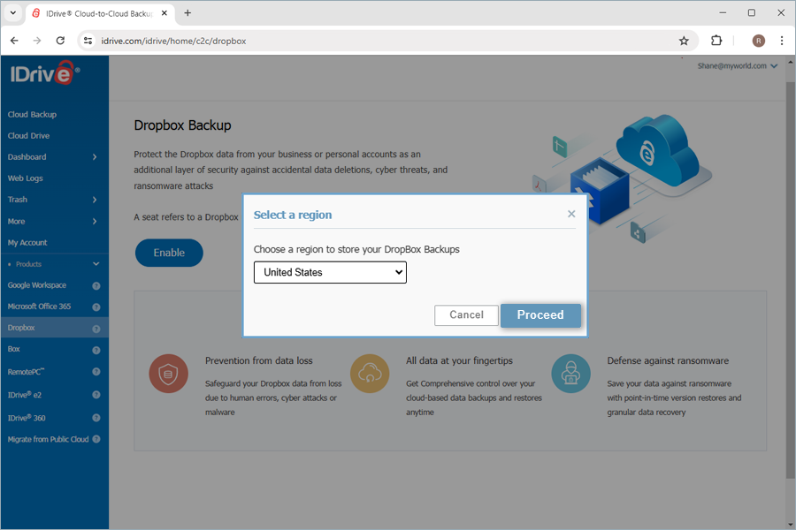The image size is (796, 530).
Task: Click the All data at your fingertips cloud icon
Action: [370, 374]
